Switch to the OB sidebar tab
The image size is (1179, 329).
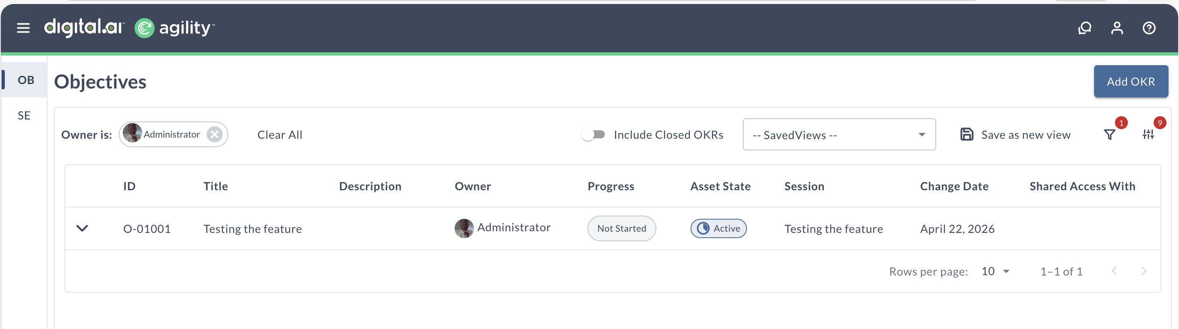pyautogui.click(x=26, y=80)
